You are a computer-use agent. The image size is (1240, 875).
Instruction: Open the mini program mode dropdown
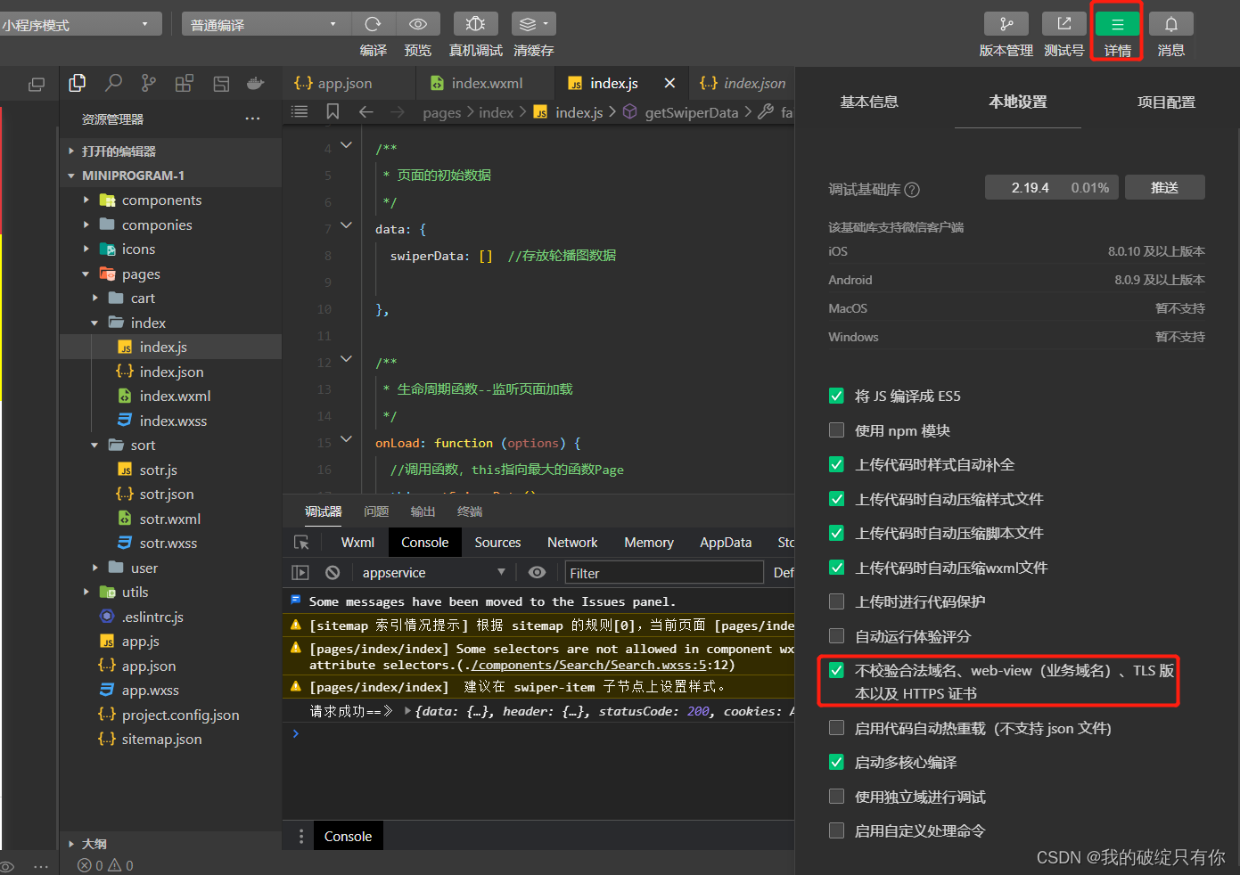pyautogui.click(x=80, y=24)
